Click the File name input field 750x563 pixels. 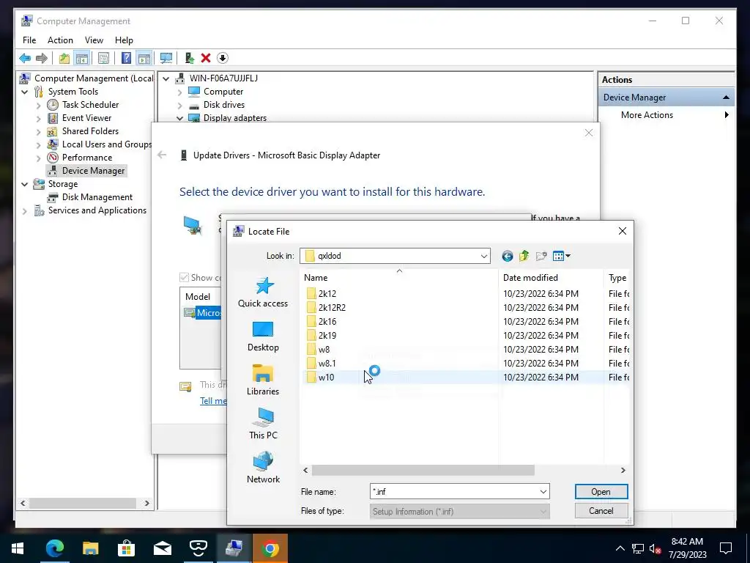pos(454,492)
